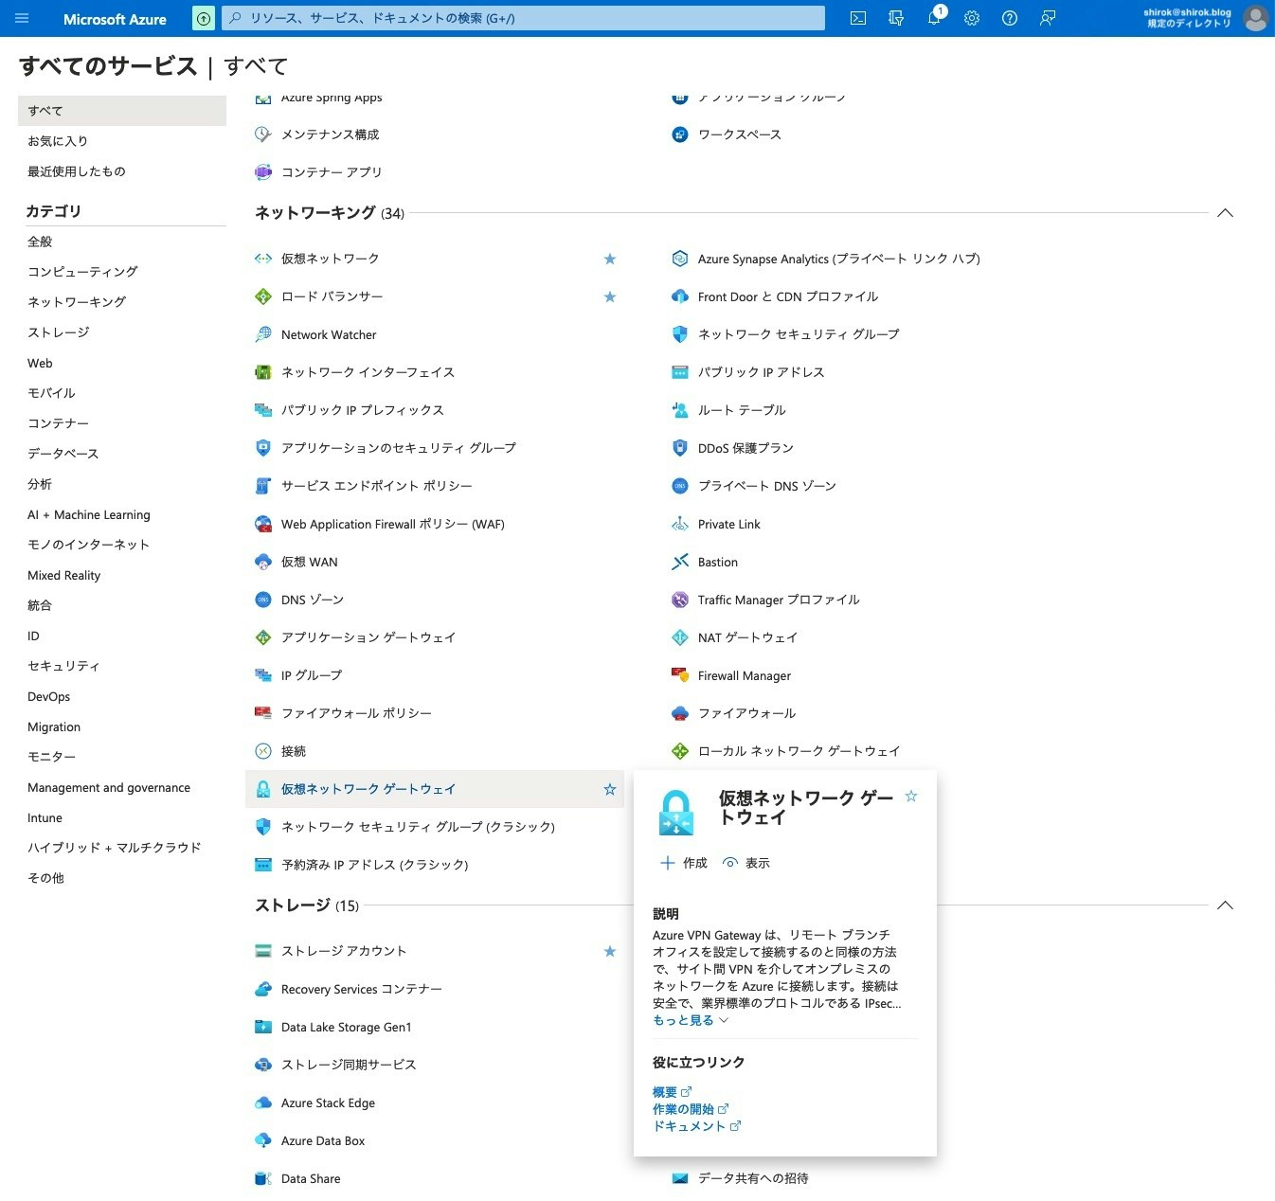Screen dimensions: 1275x1201
Task: Unfavorite ロード バランサー with its star
Action: click(610, 296)
